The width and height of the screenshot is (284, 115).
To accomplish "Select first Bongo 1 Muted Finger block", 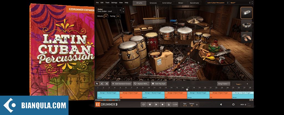I will [108, 95].
